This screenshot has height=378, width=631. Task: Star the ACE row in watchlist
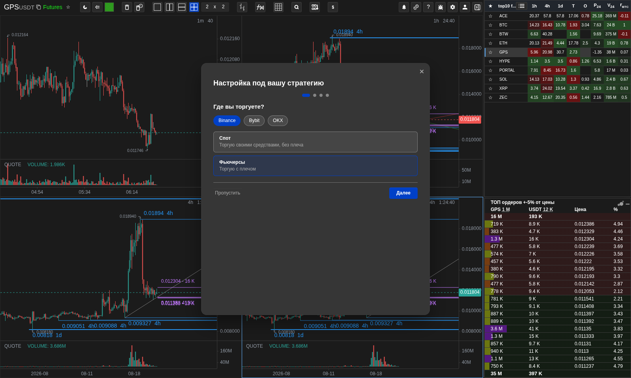[490, 16]
